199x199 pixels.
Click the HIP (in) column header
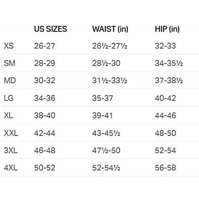167,29
